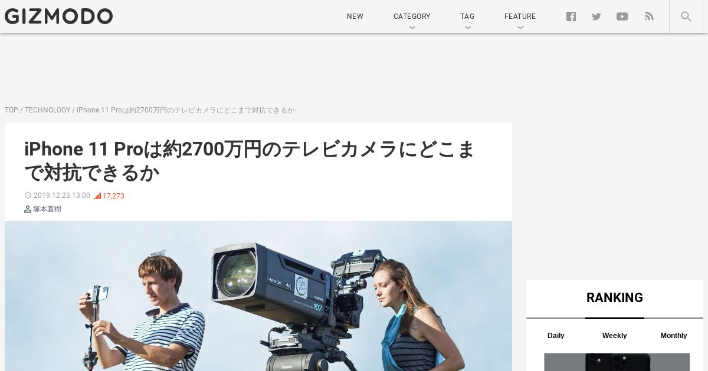
Task: Open the first ranking thumbnail
Action: tap(617, 362)
